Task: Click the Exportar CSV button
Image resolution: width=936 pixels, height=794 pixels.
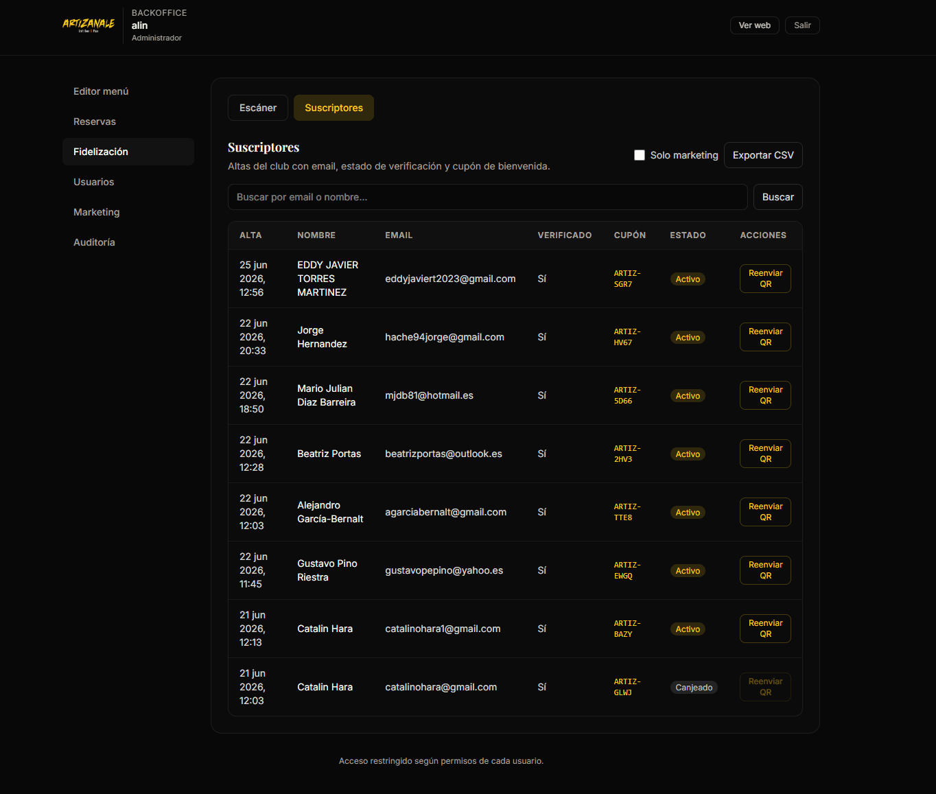Action: [763, 155]
